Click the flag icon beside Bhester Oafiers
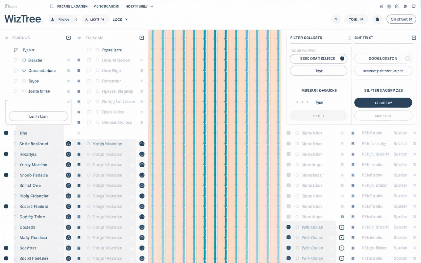 pos(89,122)
